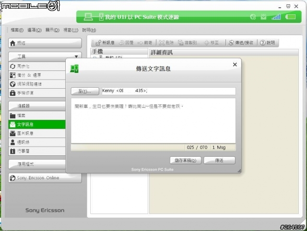This screenshot has height=231, width=307.
Task: Grab the dialog resize grip corner
Action: point(239,171)
